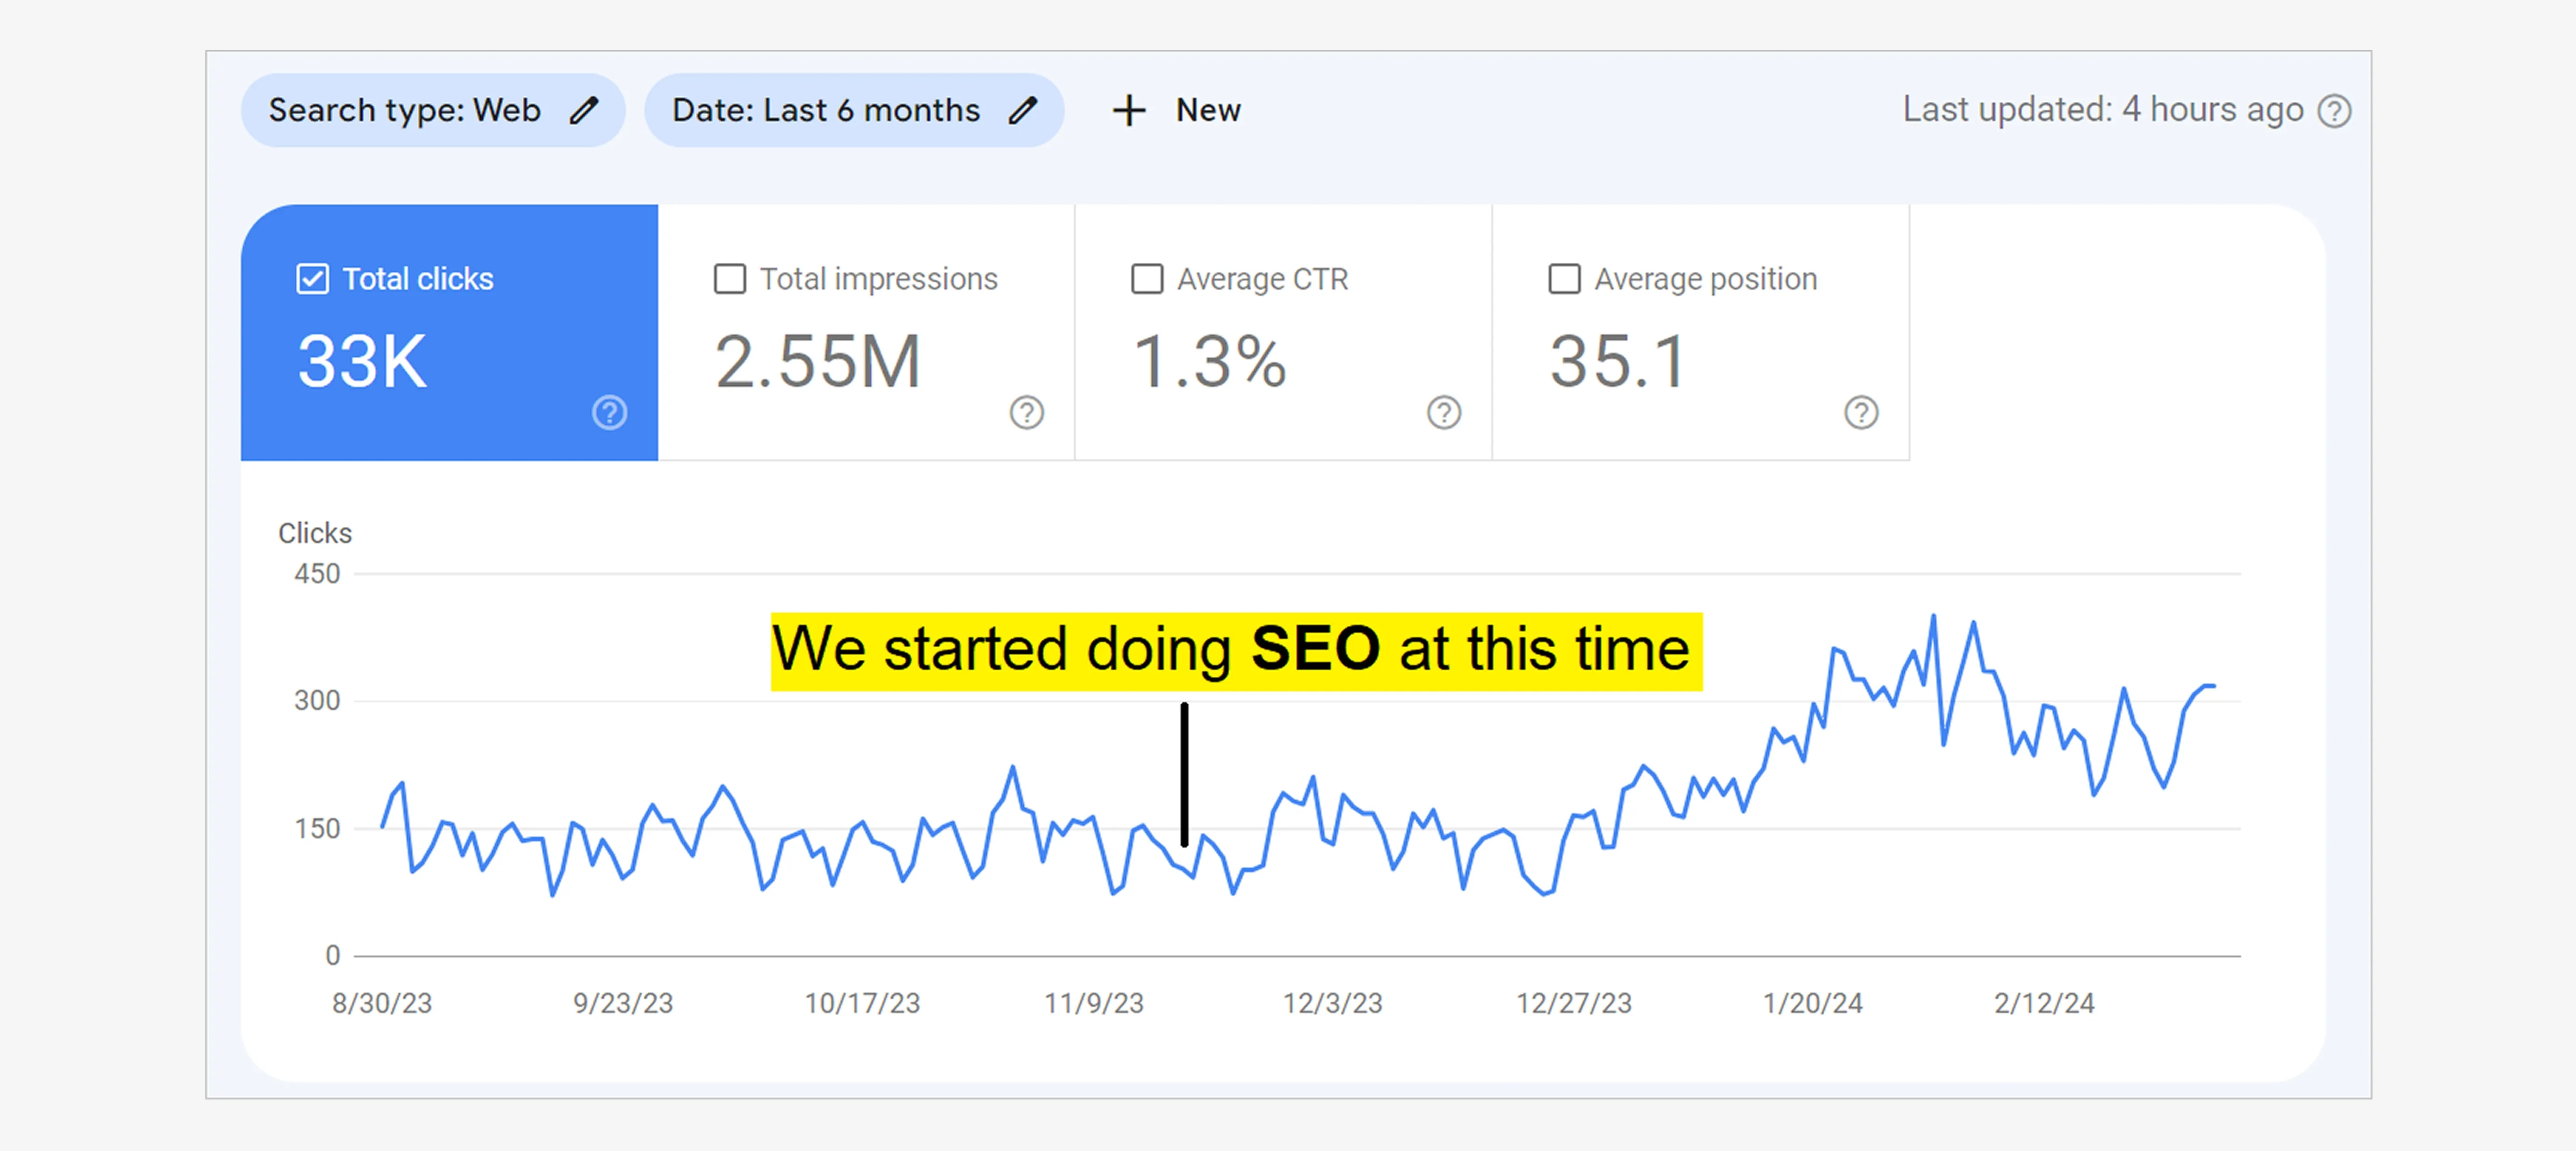Click the plus icon to add filter

click(x=1129, y=110)
